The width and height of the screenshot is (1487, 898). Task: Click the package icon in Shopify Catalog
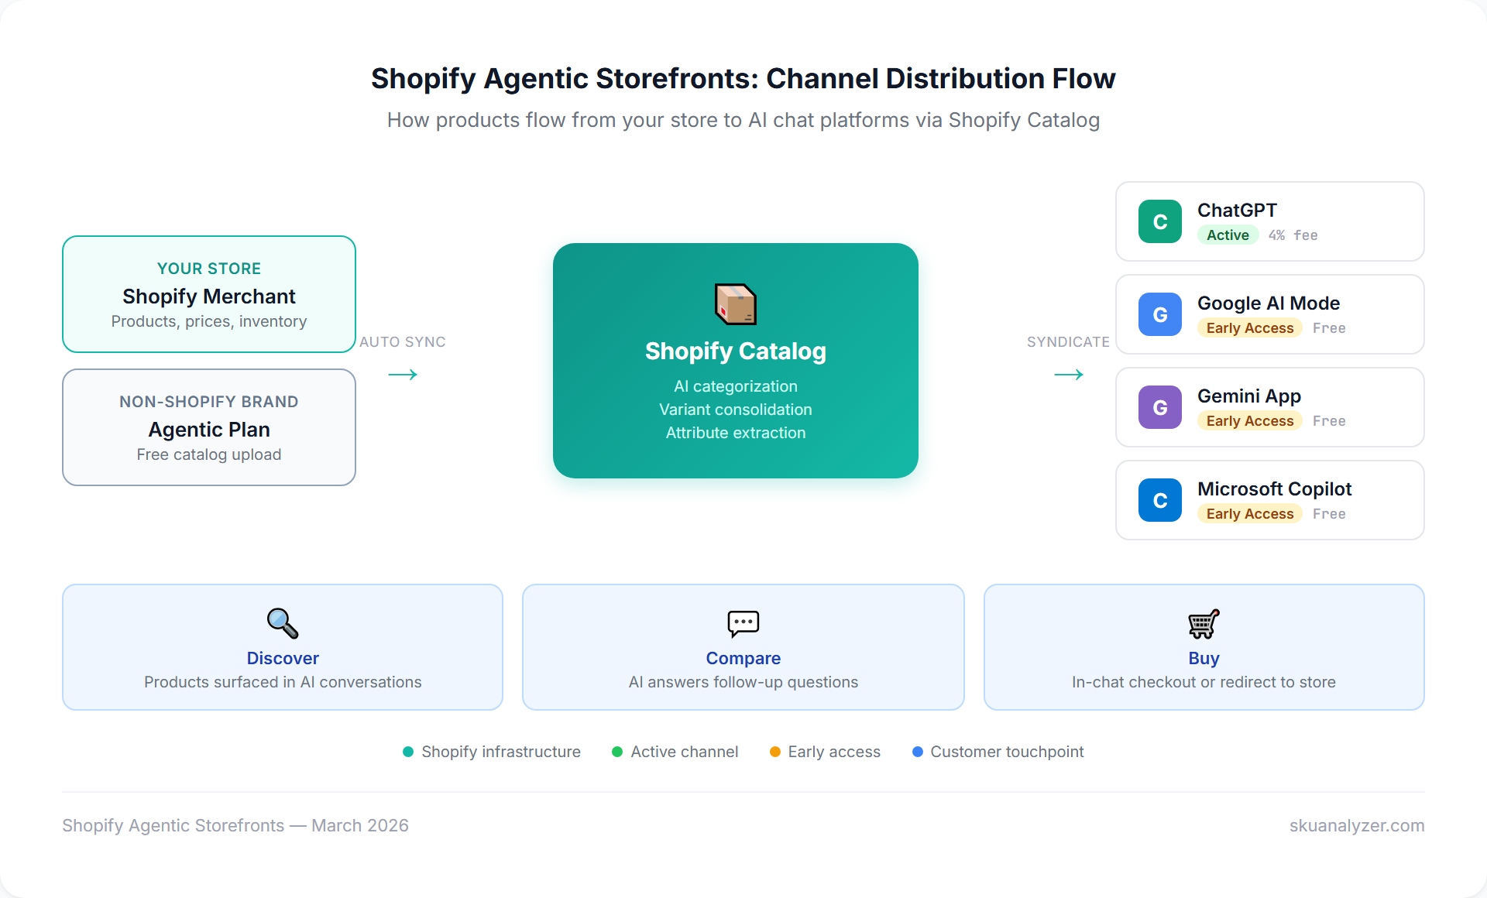[735, 304]
